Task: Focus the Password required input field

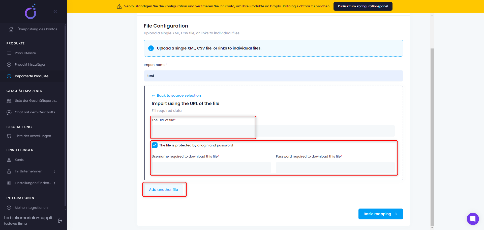Action: [x=335, y=167]
